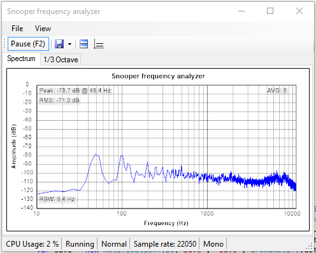Open the File menu
This screenshot has width=316, height=253.
click(17, 29)
